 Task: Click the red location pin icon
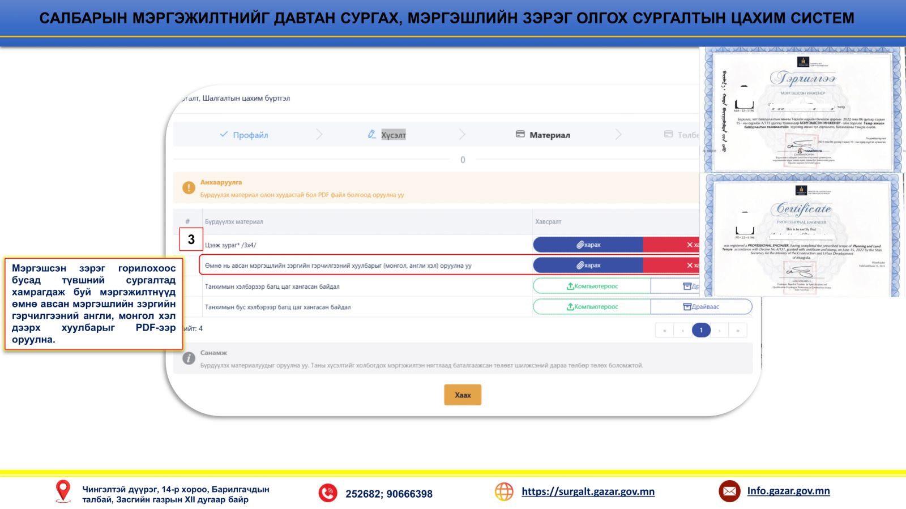(x=63, y=491)
